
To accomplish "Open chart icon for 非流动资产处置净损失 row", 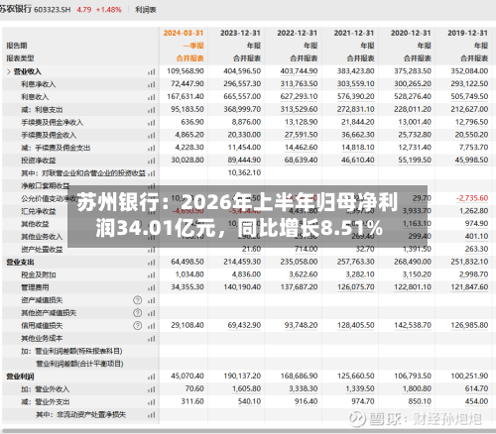I will click(151, 415).
